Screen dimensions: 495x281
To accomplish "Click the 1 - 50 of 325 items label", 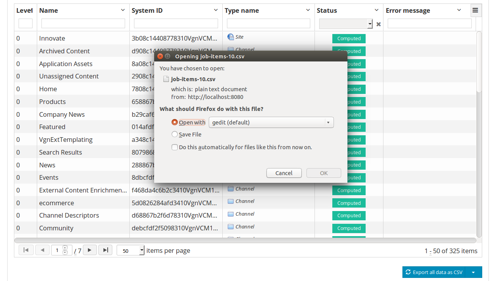I will coord(451,251).
